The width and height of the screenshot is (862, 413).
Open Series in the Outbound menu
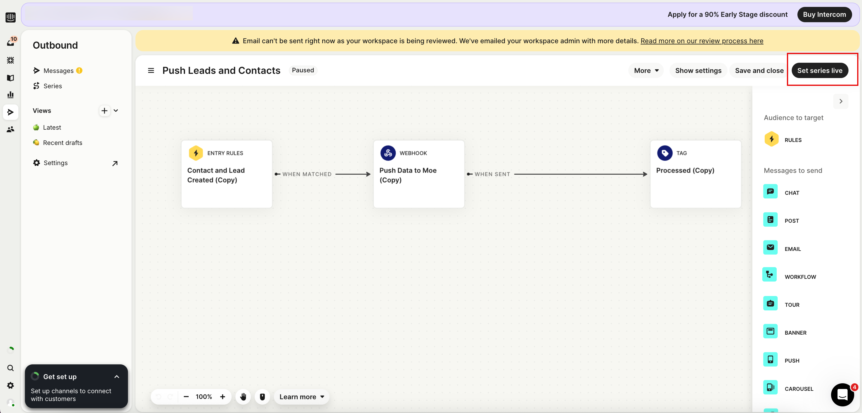[53, 86]
